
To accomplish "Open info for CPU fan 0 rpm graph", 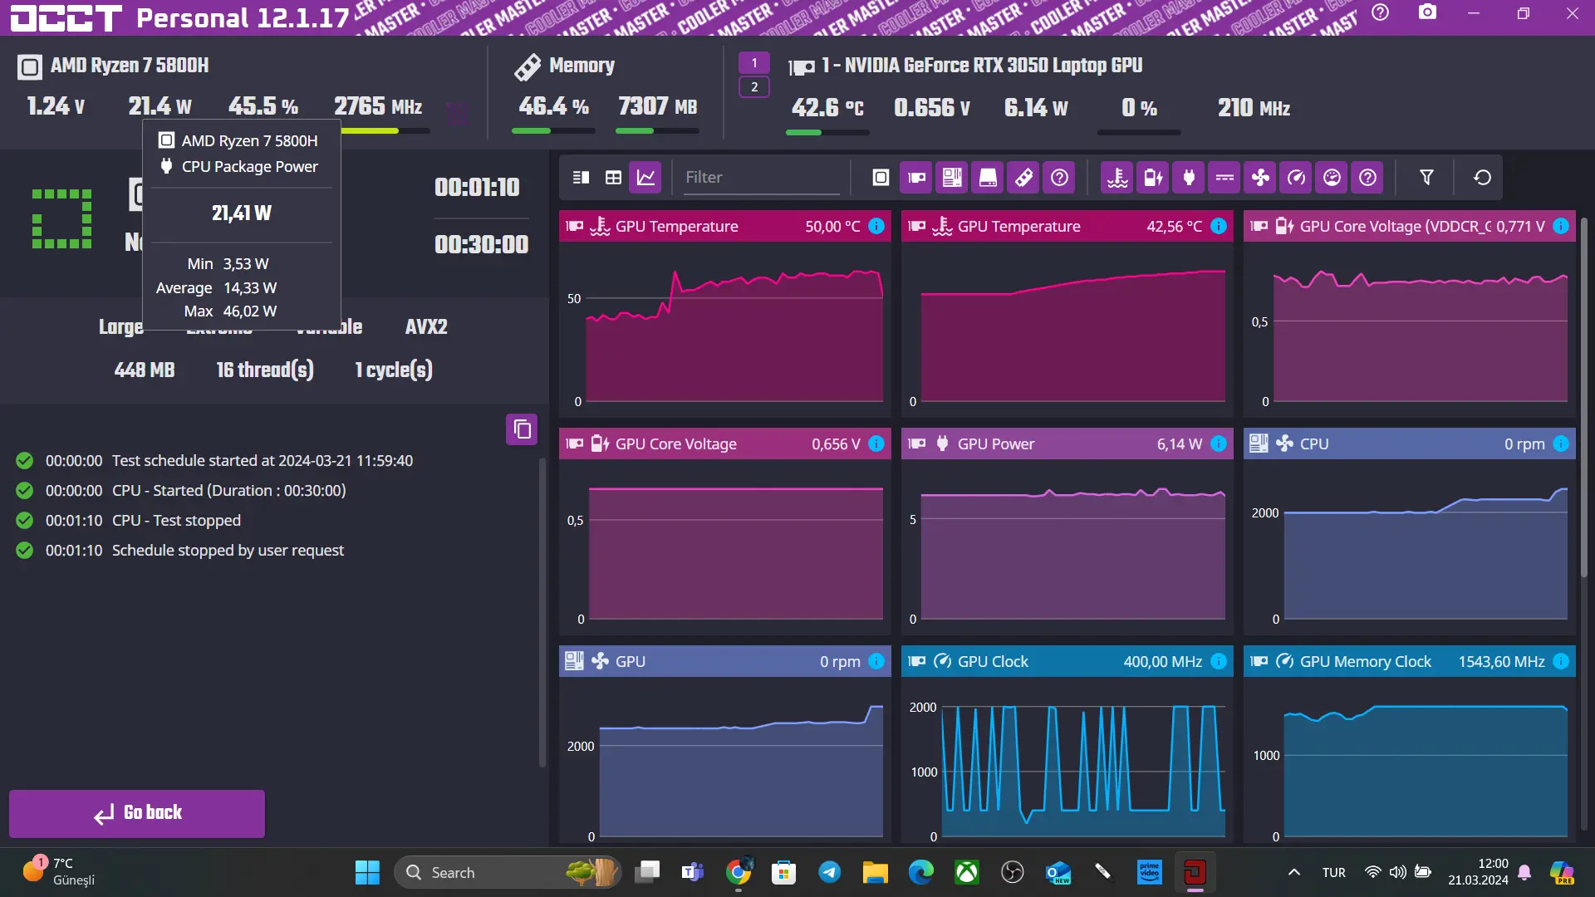I will (x=1561, y=444).
